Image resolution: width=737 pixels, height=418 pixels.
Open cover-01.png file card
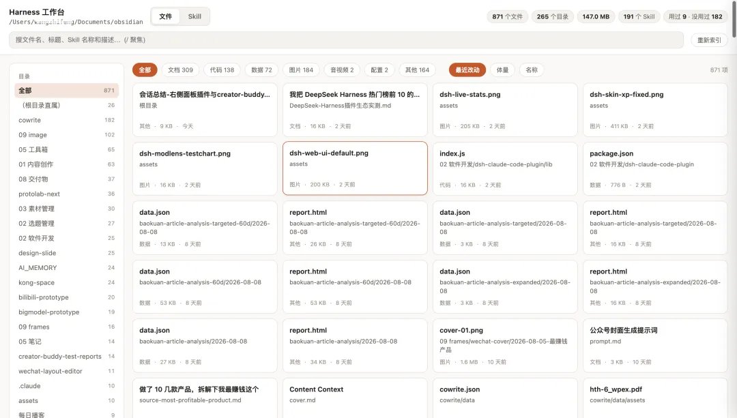tap(505, 346)
